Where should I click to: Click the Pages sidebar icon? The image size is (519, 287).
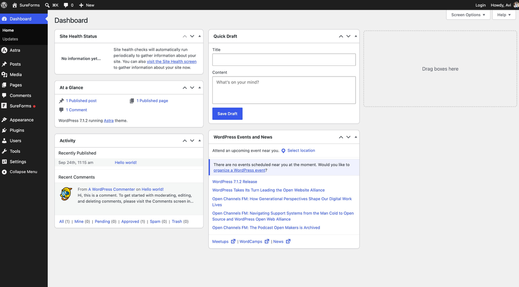[x=4, y=85]
